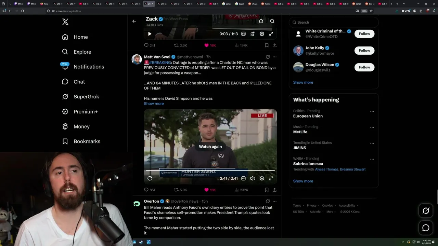This screenshot has width=438, height=246.
Task: Open the floating chat messages button
Action: (426, 228)
